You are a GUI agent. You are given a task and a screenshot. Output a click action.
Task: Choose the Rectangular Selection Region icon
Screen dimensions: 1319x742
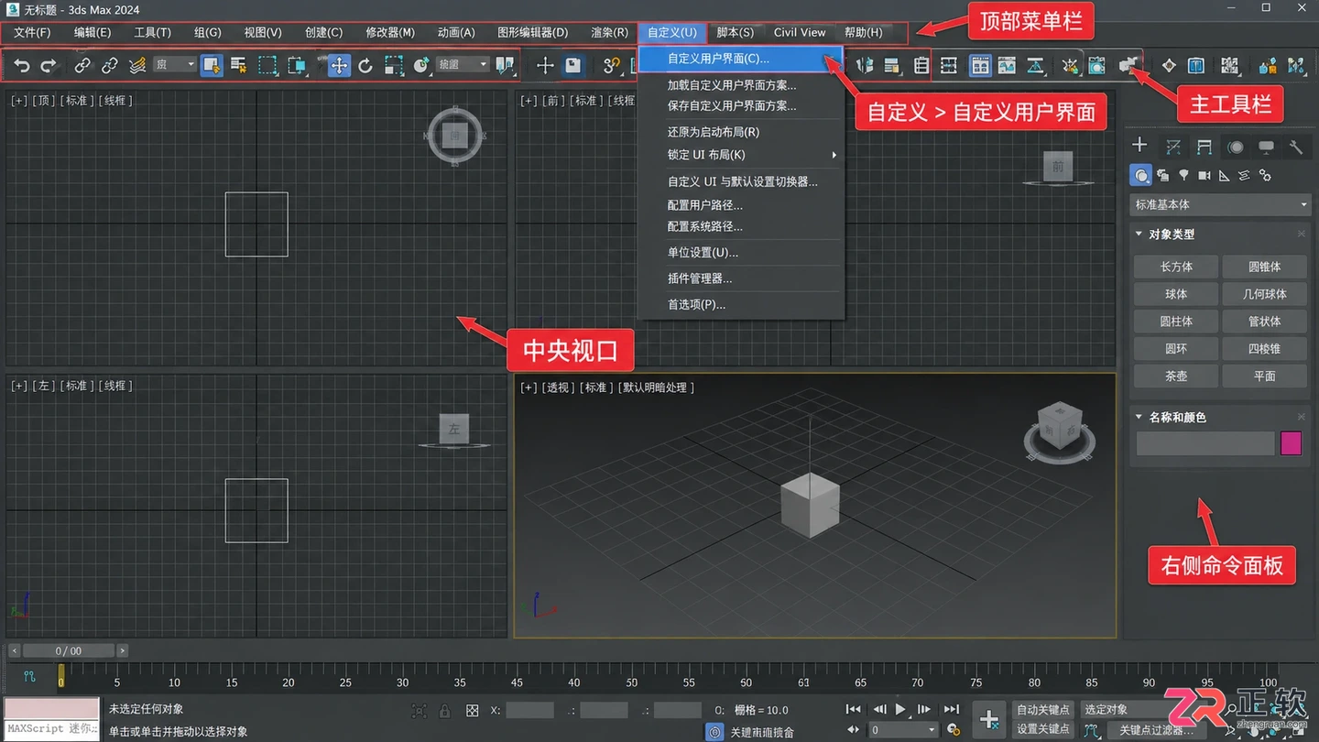pos(267,65)
